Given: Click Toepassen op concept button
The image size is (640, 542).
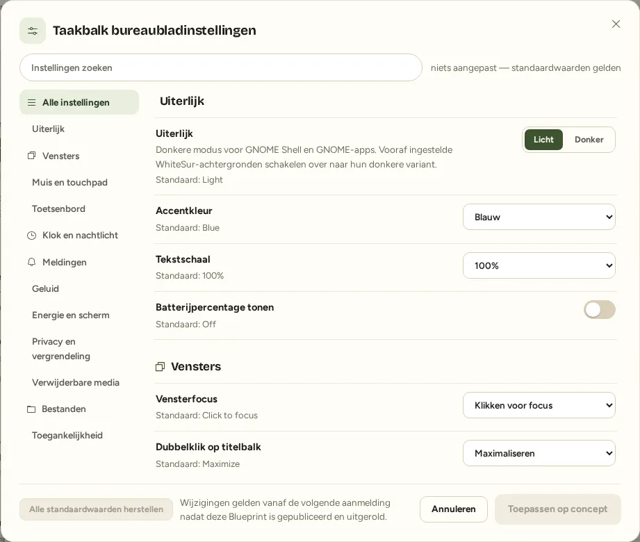Looking at the screenshot, I should coord(557,509).
